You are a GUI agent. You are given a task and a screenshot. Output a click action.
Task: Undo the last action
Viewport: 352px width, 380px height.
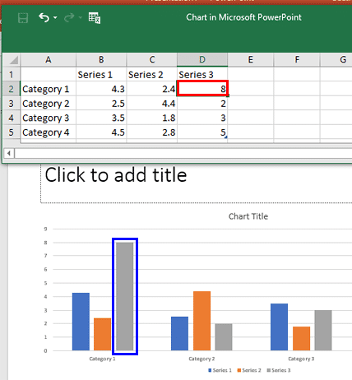[44, 17]
